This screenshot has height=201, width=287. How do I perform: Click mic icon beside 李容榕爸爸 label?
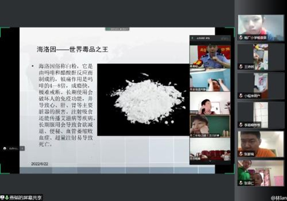tap(241, 124)
